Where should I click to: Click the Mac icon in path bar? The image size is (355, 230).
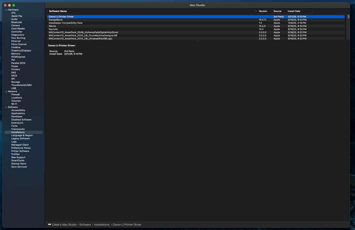(49, 225)
